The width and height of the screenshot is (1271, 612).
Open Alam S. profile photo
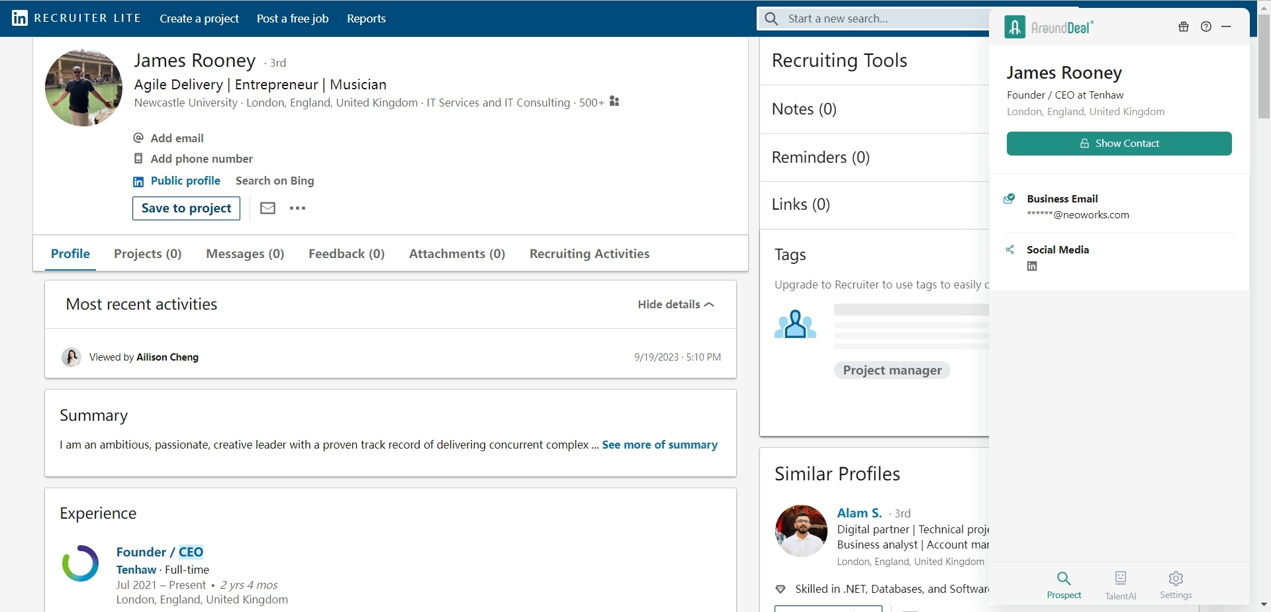[x=801, y=531]
